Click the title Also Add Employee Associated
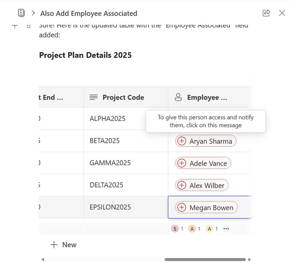 [x=89, y=13]
